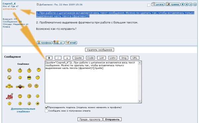Insert the toothy big-grin smiley

point(9,70)
